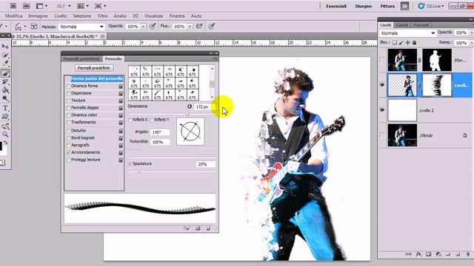This screenshot has height=266, width=474.
Task: Uncheck the Arrotondamento option
Action: [x=68, y=153]
